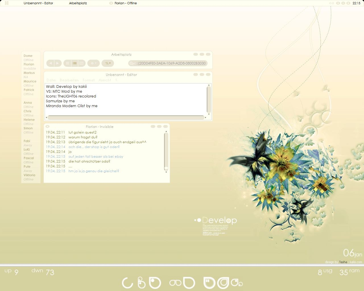Click the teardrop spiral dock icon
364x291 pixels.
pyautogui.click(x=223, y=283)
